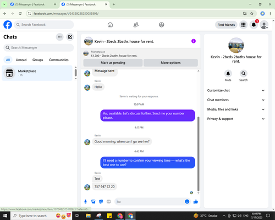This screenshot has height=220, width=275.
Task: Open the account profile avatar menu
Action: (264, 25)
